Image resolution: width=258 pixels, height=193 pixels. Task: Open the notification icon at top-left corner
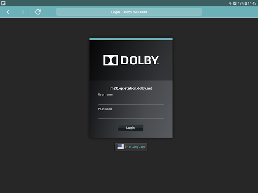(x=3, y=3)
